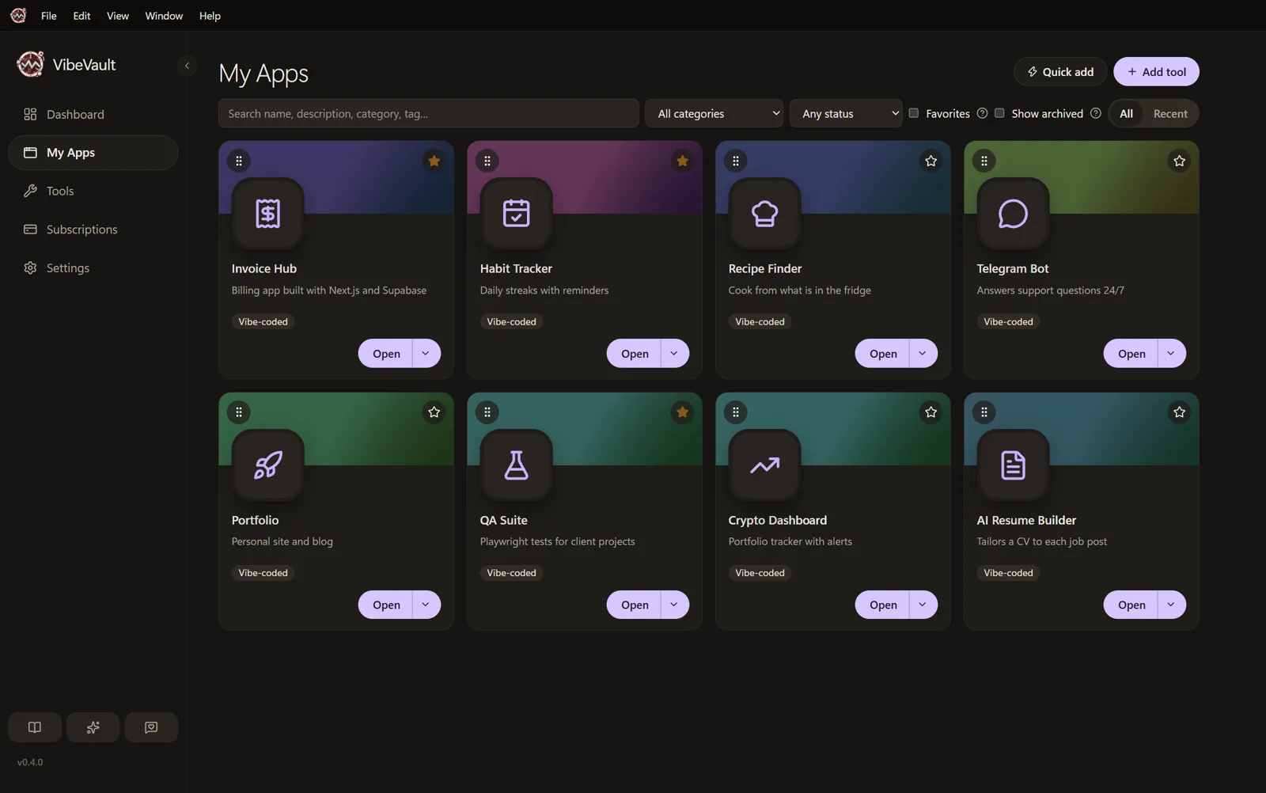Open the feedback message icon in sidebar footer
This screenshot has width=1266, height=793.
(x=151, y=727)
